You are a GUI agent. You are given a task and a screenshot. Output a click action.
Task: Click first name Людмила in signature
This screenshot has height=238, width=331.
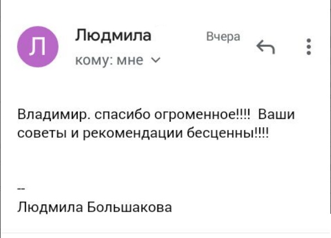coord(47,207)
